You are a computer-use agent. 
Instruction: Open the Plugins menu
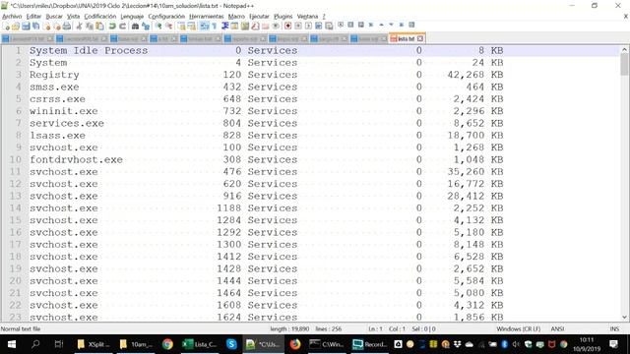283,17
